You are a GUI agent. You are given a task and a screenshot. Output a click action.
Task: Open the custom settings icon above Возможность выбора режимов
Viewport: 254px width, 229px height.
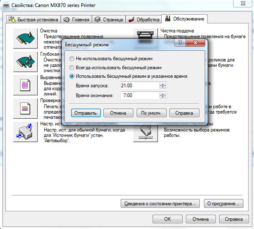click(146, 133)
